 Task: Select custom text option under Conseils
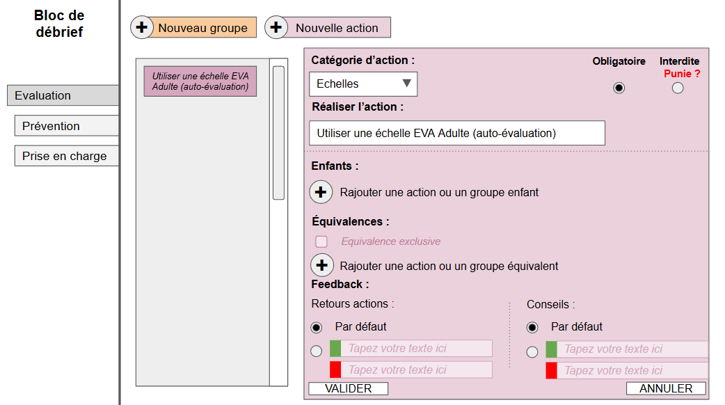532,352
